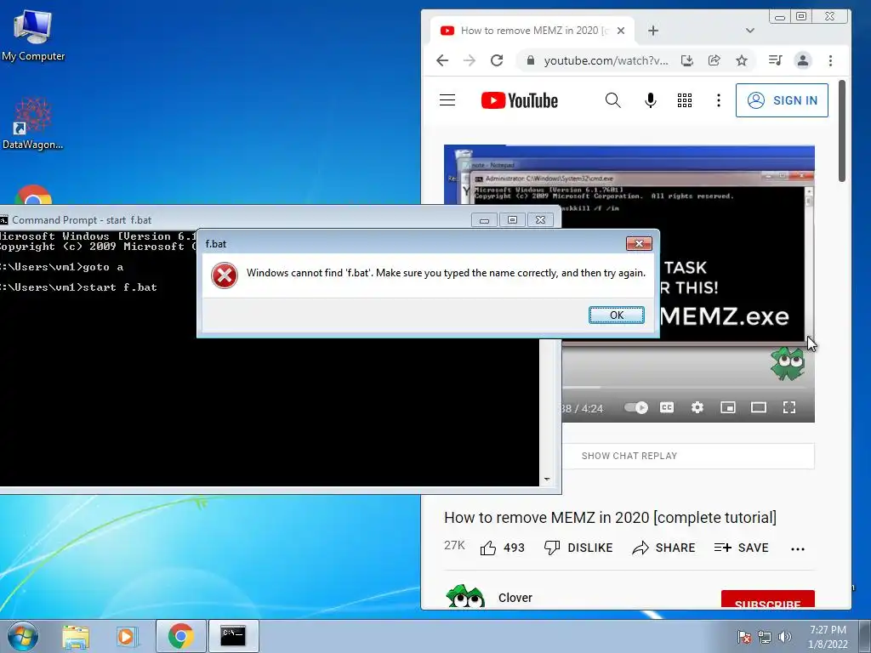Click the YouTube voice search microphone
This screenshot has width=871, height=653.
[x=651, y=100]
